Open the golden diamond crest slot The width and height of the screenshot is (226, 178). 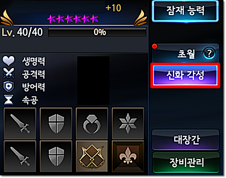pyautogui.click(x=92, y=156)
